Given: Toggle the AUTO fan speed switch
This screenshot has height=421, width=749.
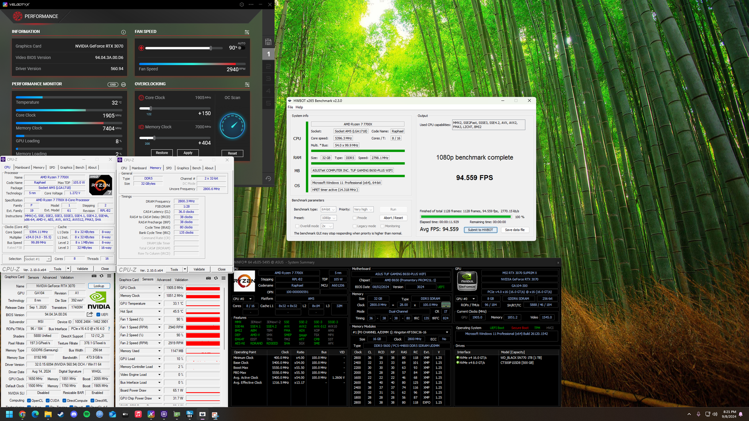Looking at the screenshot, I should (241, 48).
